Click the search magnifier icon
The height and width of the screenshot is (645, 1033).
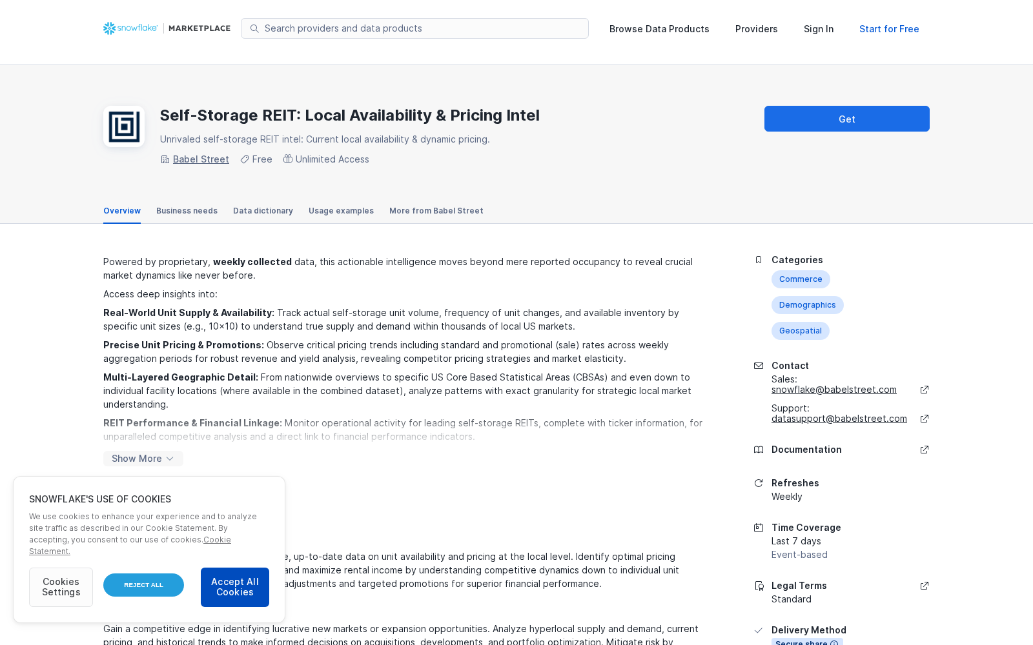tap(254, 28)
